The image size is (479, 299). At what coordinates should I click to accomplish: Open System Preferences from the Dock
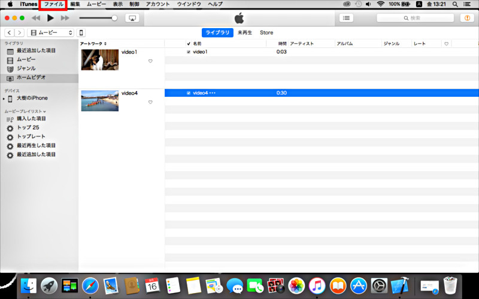point(379,286)
